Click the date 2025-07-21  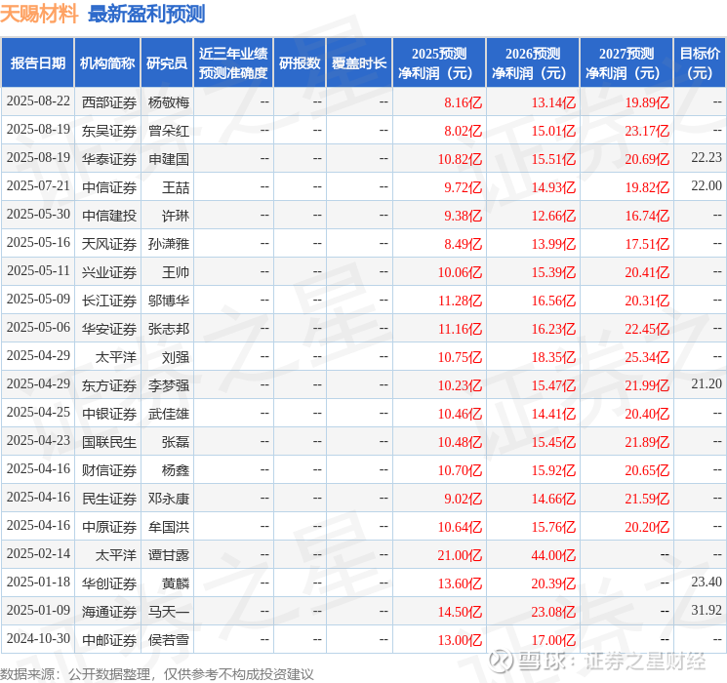38,186
